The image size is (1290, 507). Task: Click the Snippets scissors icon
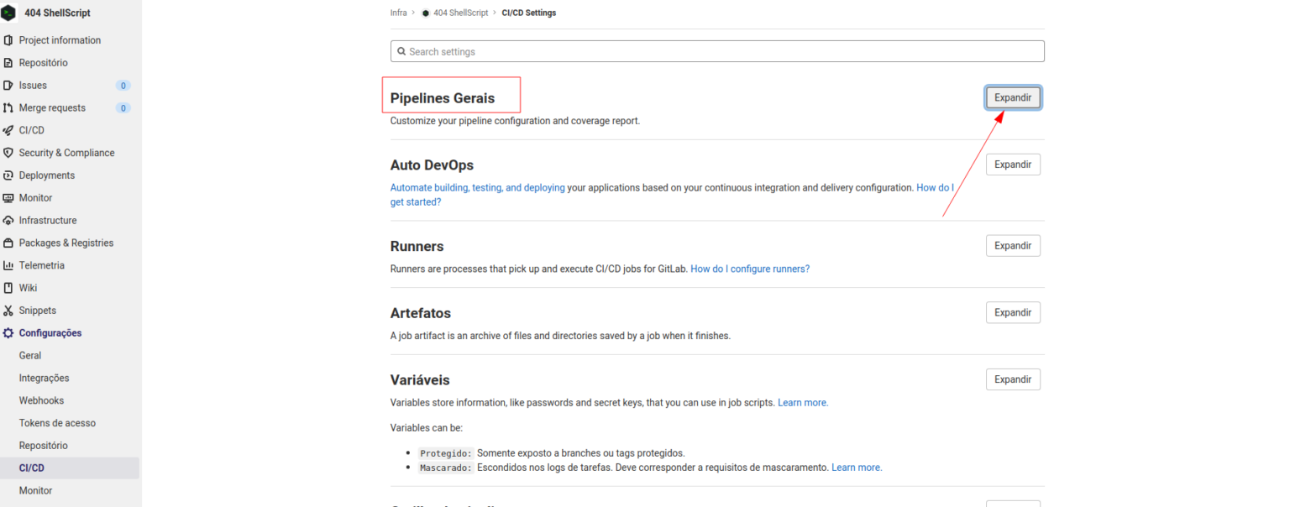tap(9, 310)
